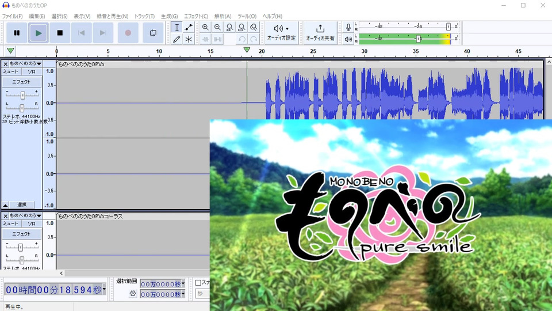Skip to end of project
This screenshot has height=311, width=552.
(103, 33)
